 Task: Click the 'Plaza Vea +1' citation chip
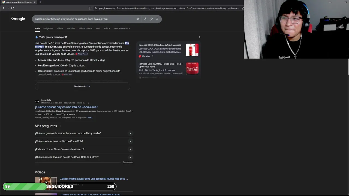click(x=82, y=54)
